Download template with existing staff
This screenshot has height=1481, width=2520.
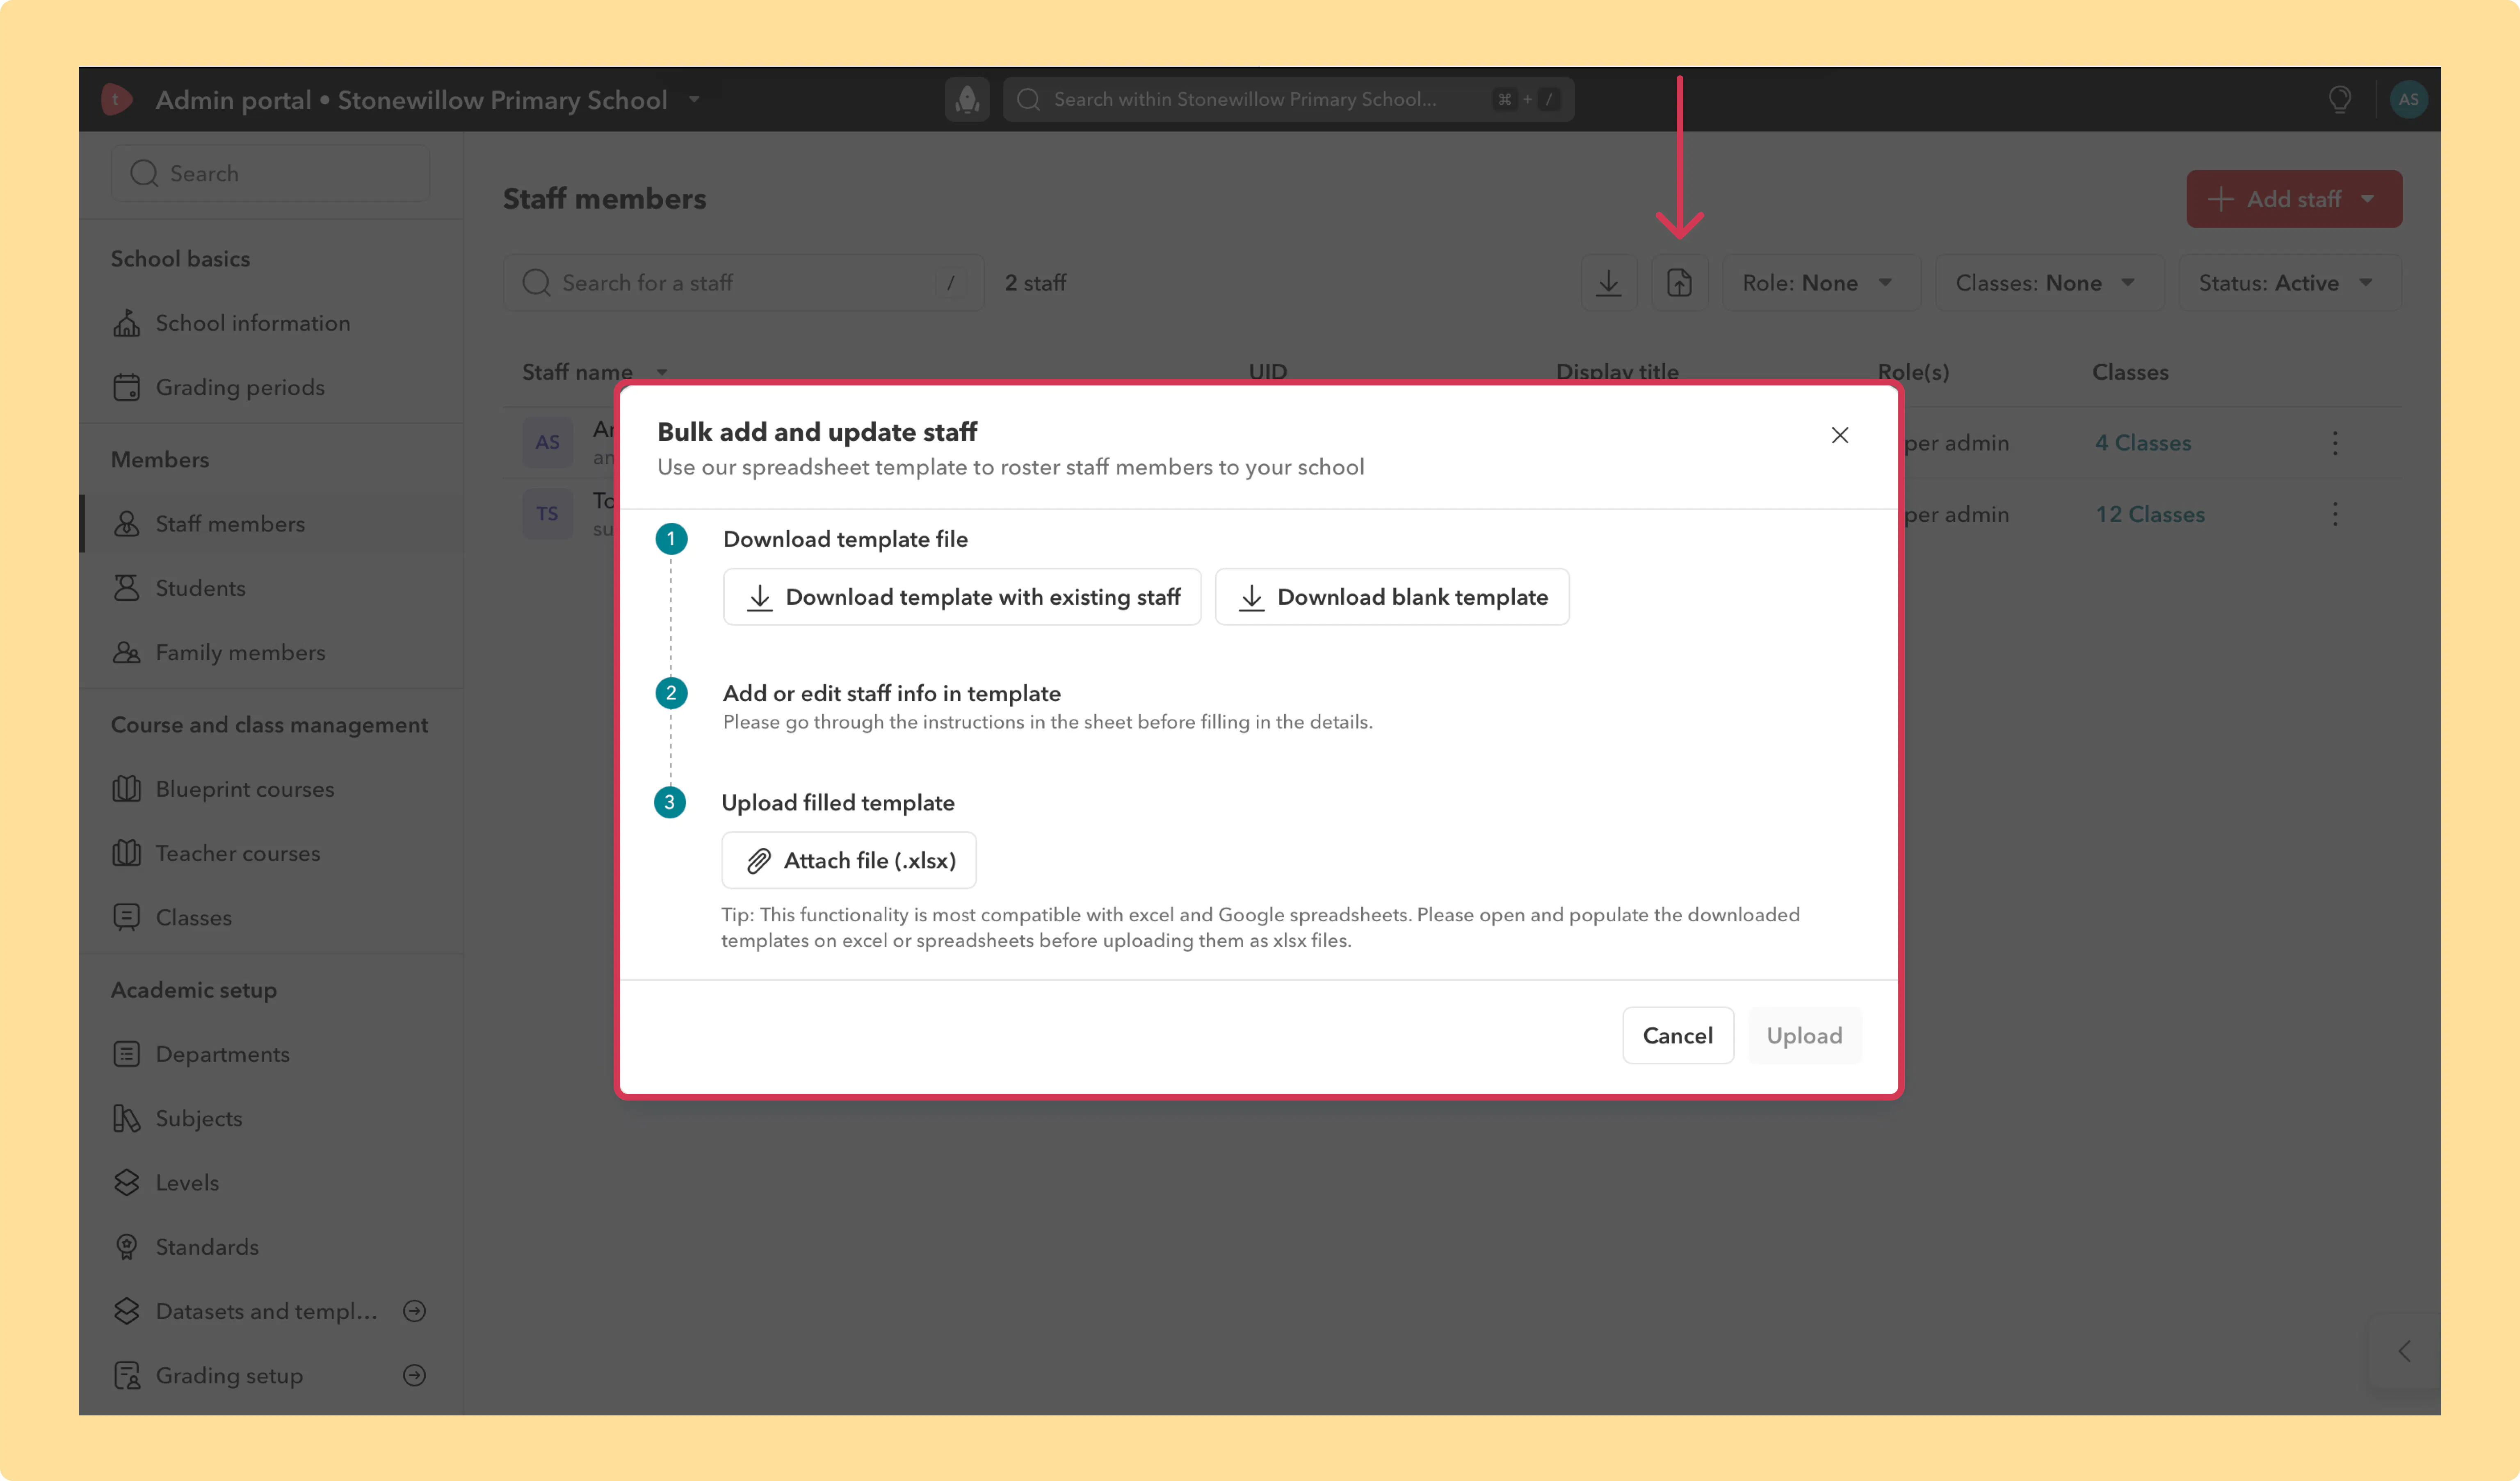click(x=962, y=597)
